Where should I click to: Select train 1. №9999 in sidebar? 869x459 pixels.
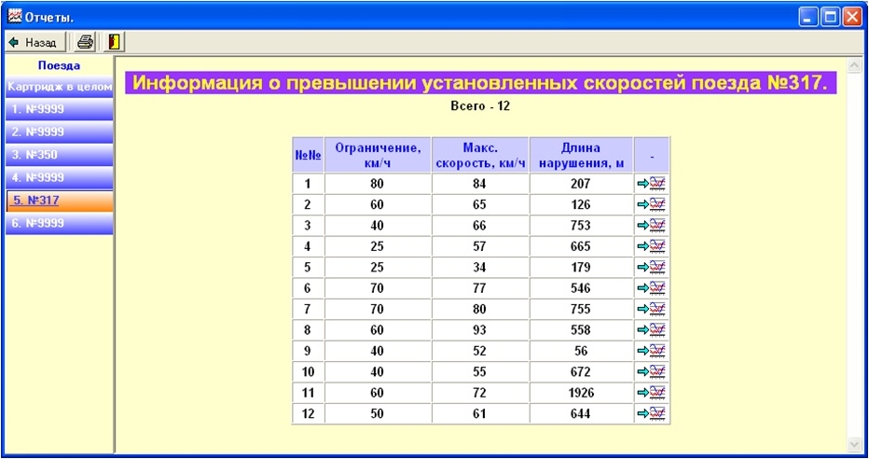pyautogui.click(x=60, y=110)
